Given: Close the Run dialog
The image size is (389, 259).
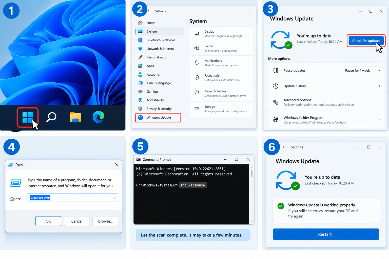Looking at the screenshot, I should click(x=117, y=165).
